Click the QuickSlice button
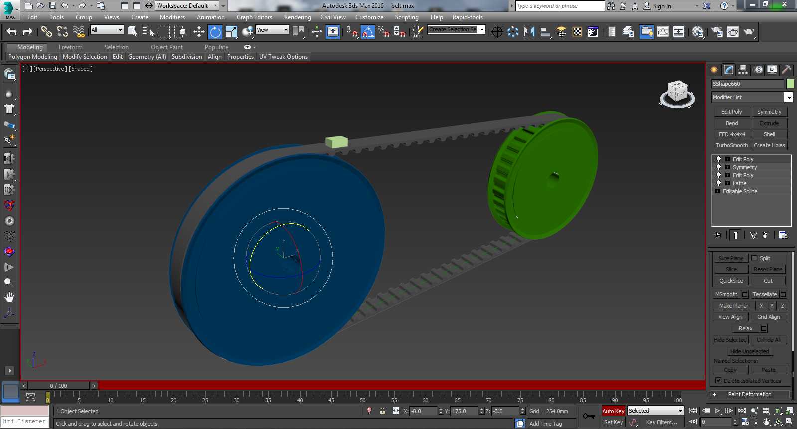This screenshot has width=797, height=429. pyautogui.click(x=731, y=281)
